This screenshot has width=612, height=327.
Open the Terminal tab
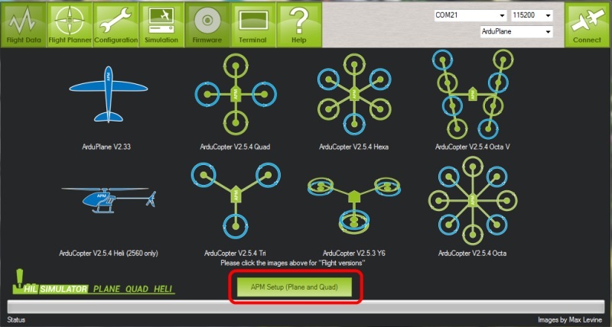click(253, 24)
